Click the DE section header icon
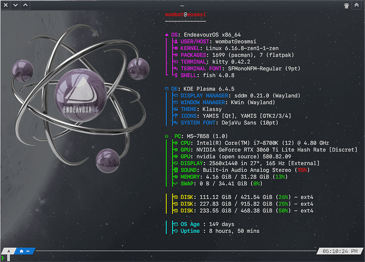Image resolution: width=365 pixels, height=262 pixels. click(167, 89)
